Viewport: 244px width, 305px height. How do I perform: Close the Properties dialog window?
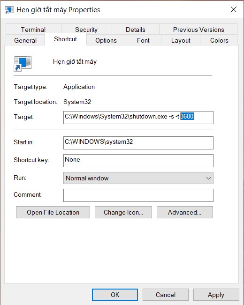point(234,9)
